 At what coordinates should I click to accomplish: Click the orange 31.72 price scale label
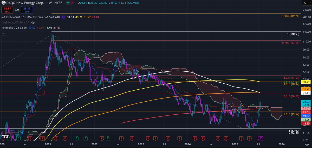pos(305,89)
